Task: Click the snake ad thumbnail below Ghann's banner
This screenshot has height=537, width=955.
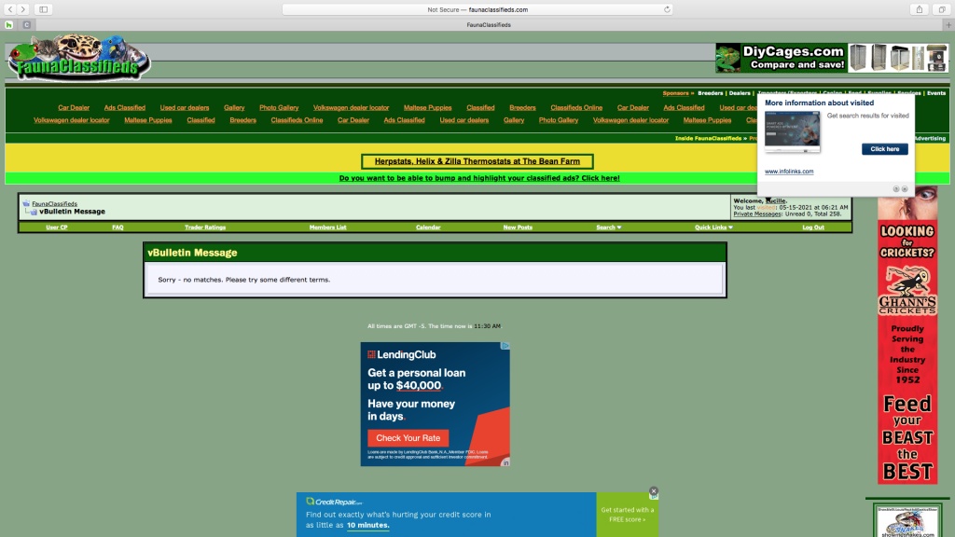Action: [x=907, y=520]
